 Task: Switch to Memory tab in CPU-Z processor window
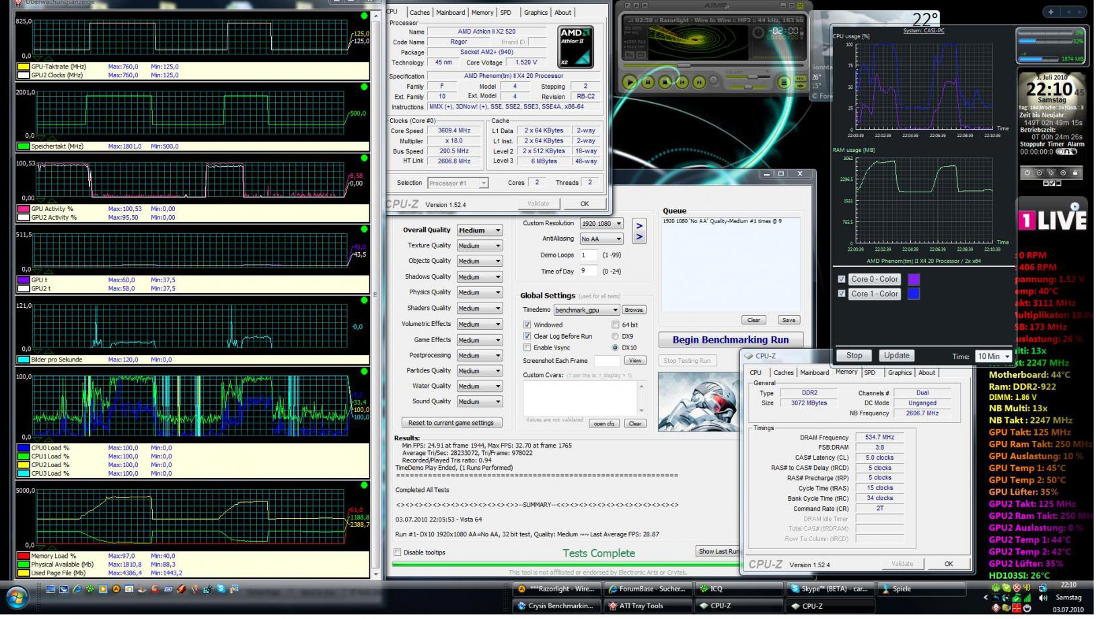(482, 12)
